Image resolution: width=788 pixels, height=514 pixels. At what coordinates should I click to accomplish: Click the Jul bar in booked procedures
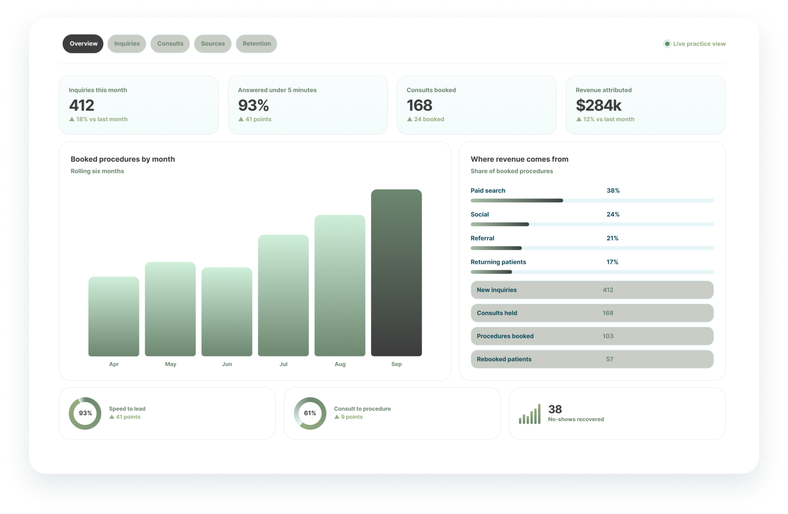[x=283, y=295]
